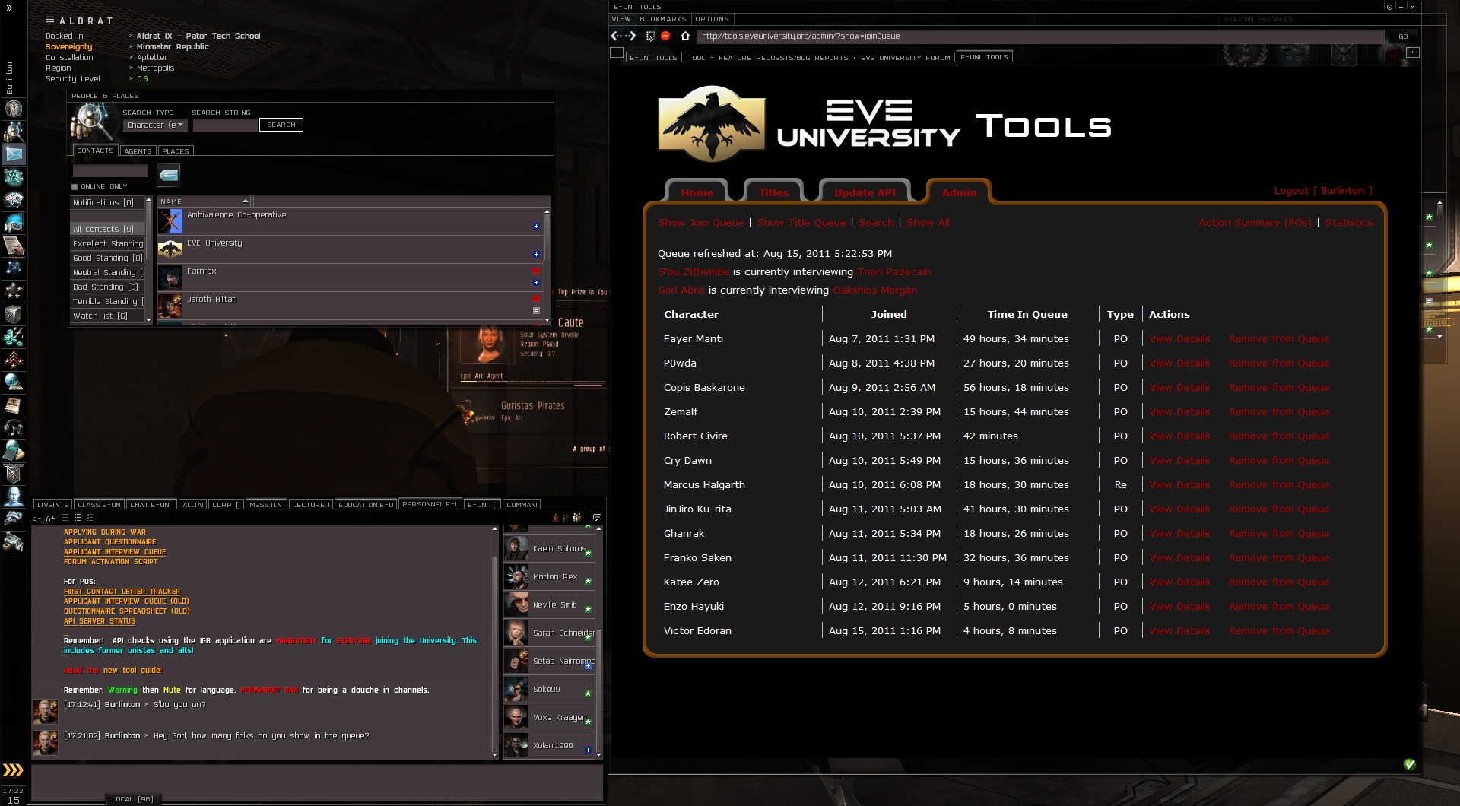
Task: Switch to the LECTURE chat channel tab
Action: (311, 504)
